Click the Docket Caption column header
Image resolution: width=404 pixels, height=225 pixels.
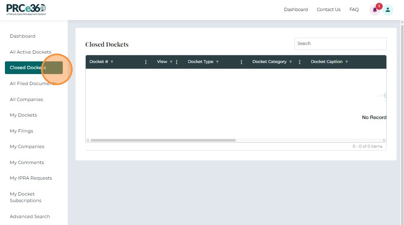[x=326, y=62]
